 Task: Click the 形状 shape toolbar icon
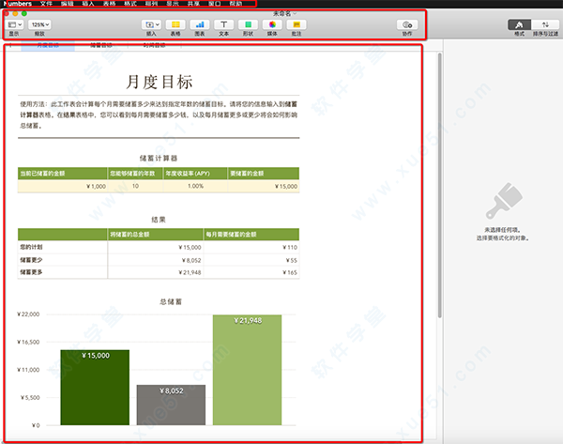click(248, 24)
